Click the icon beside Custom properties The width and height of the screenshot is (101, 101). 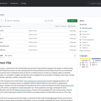(x=80, y=40)
